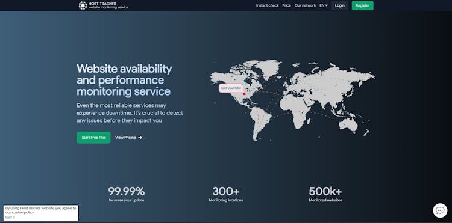Click the arrow icon next to View Pricing

[140, 138]
